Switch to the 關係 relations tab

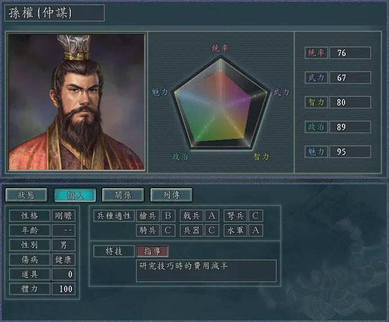[123, 195]
